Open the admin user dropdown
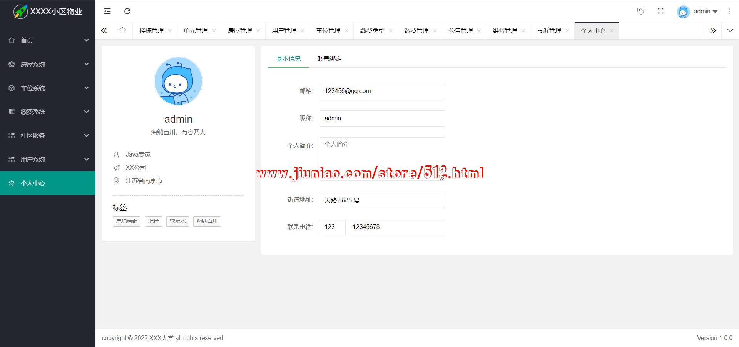Viewport: 739px width, 347px height. click(x=706, y=12)
